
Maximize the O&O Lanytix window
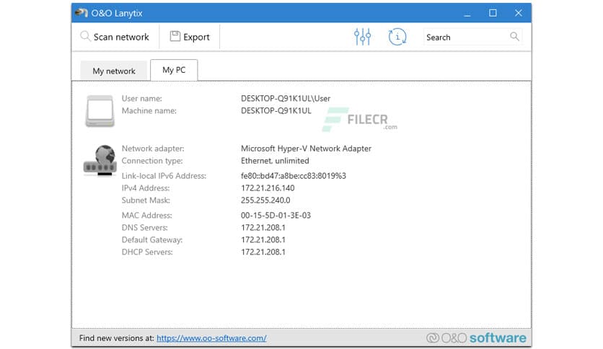click(x=493, y=12)
